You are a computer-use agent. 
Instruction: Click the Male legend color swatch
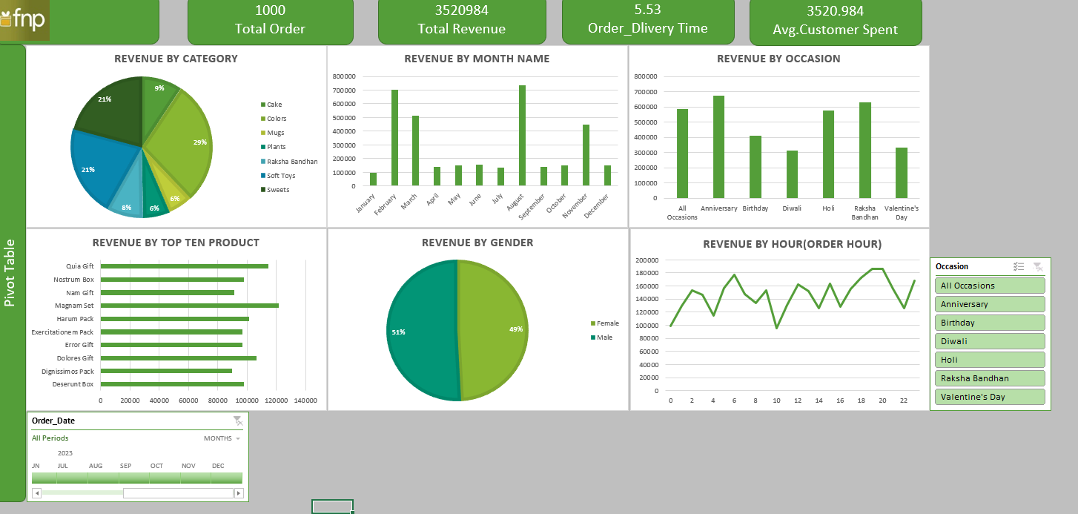tap(592, 337)
